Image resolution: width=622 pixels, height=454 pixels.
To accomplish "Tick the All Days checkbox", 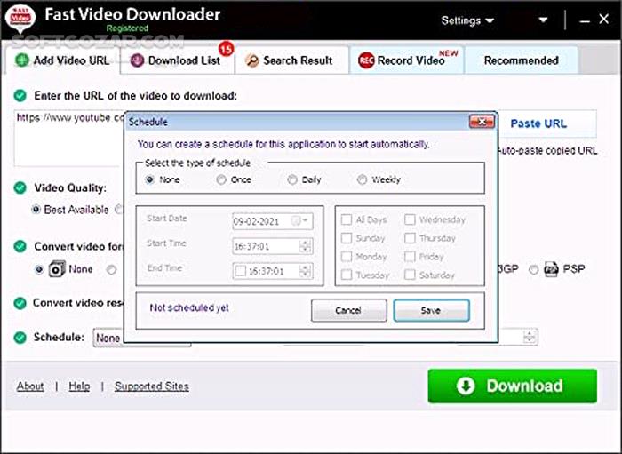I will pyautogui.click(x=347, y=219).
